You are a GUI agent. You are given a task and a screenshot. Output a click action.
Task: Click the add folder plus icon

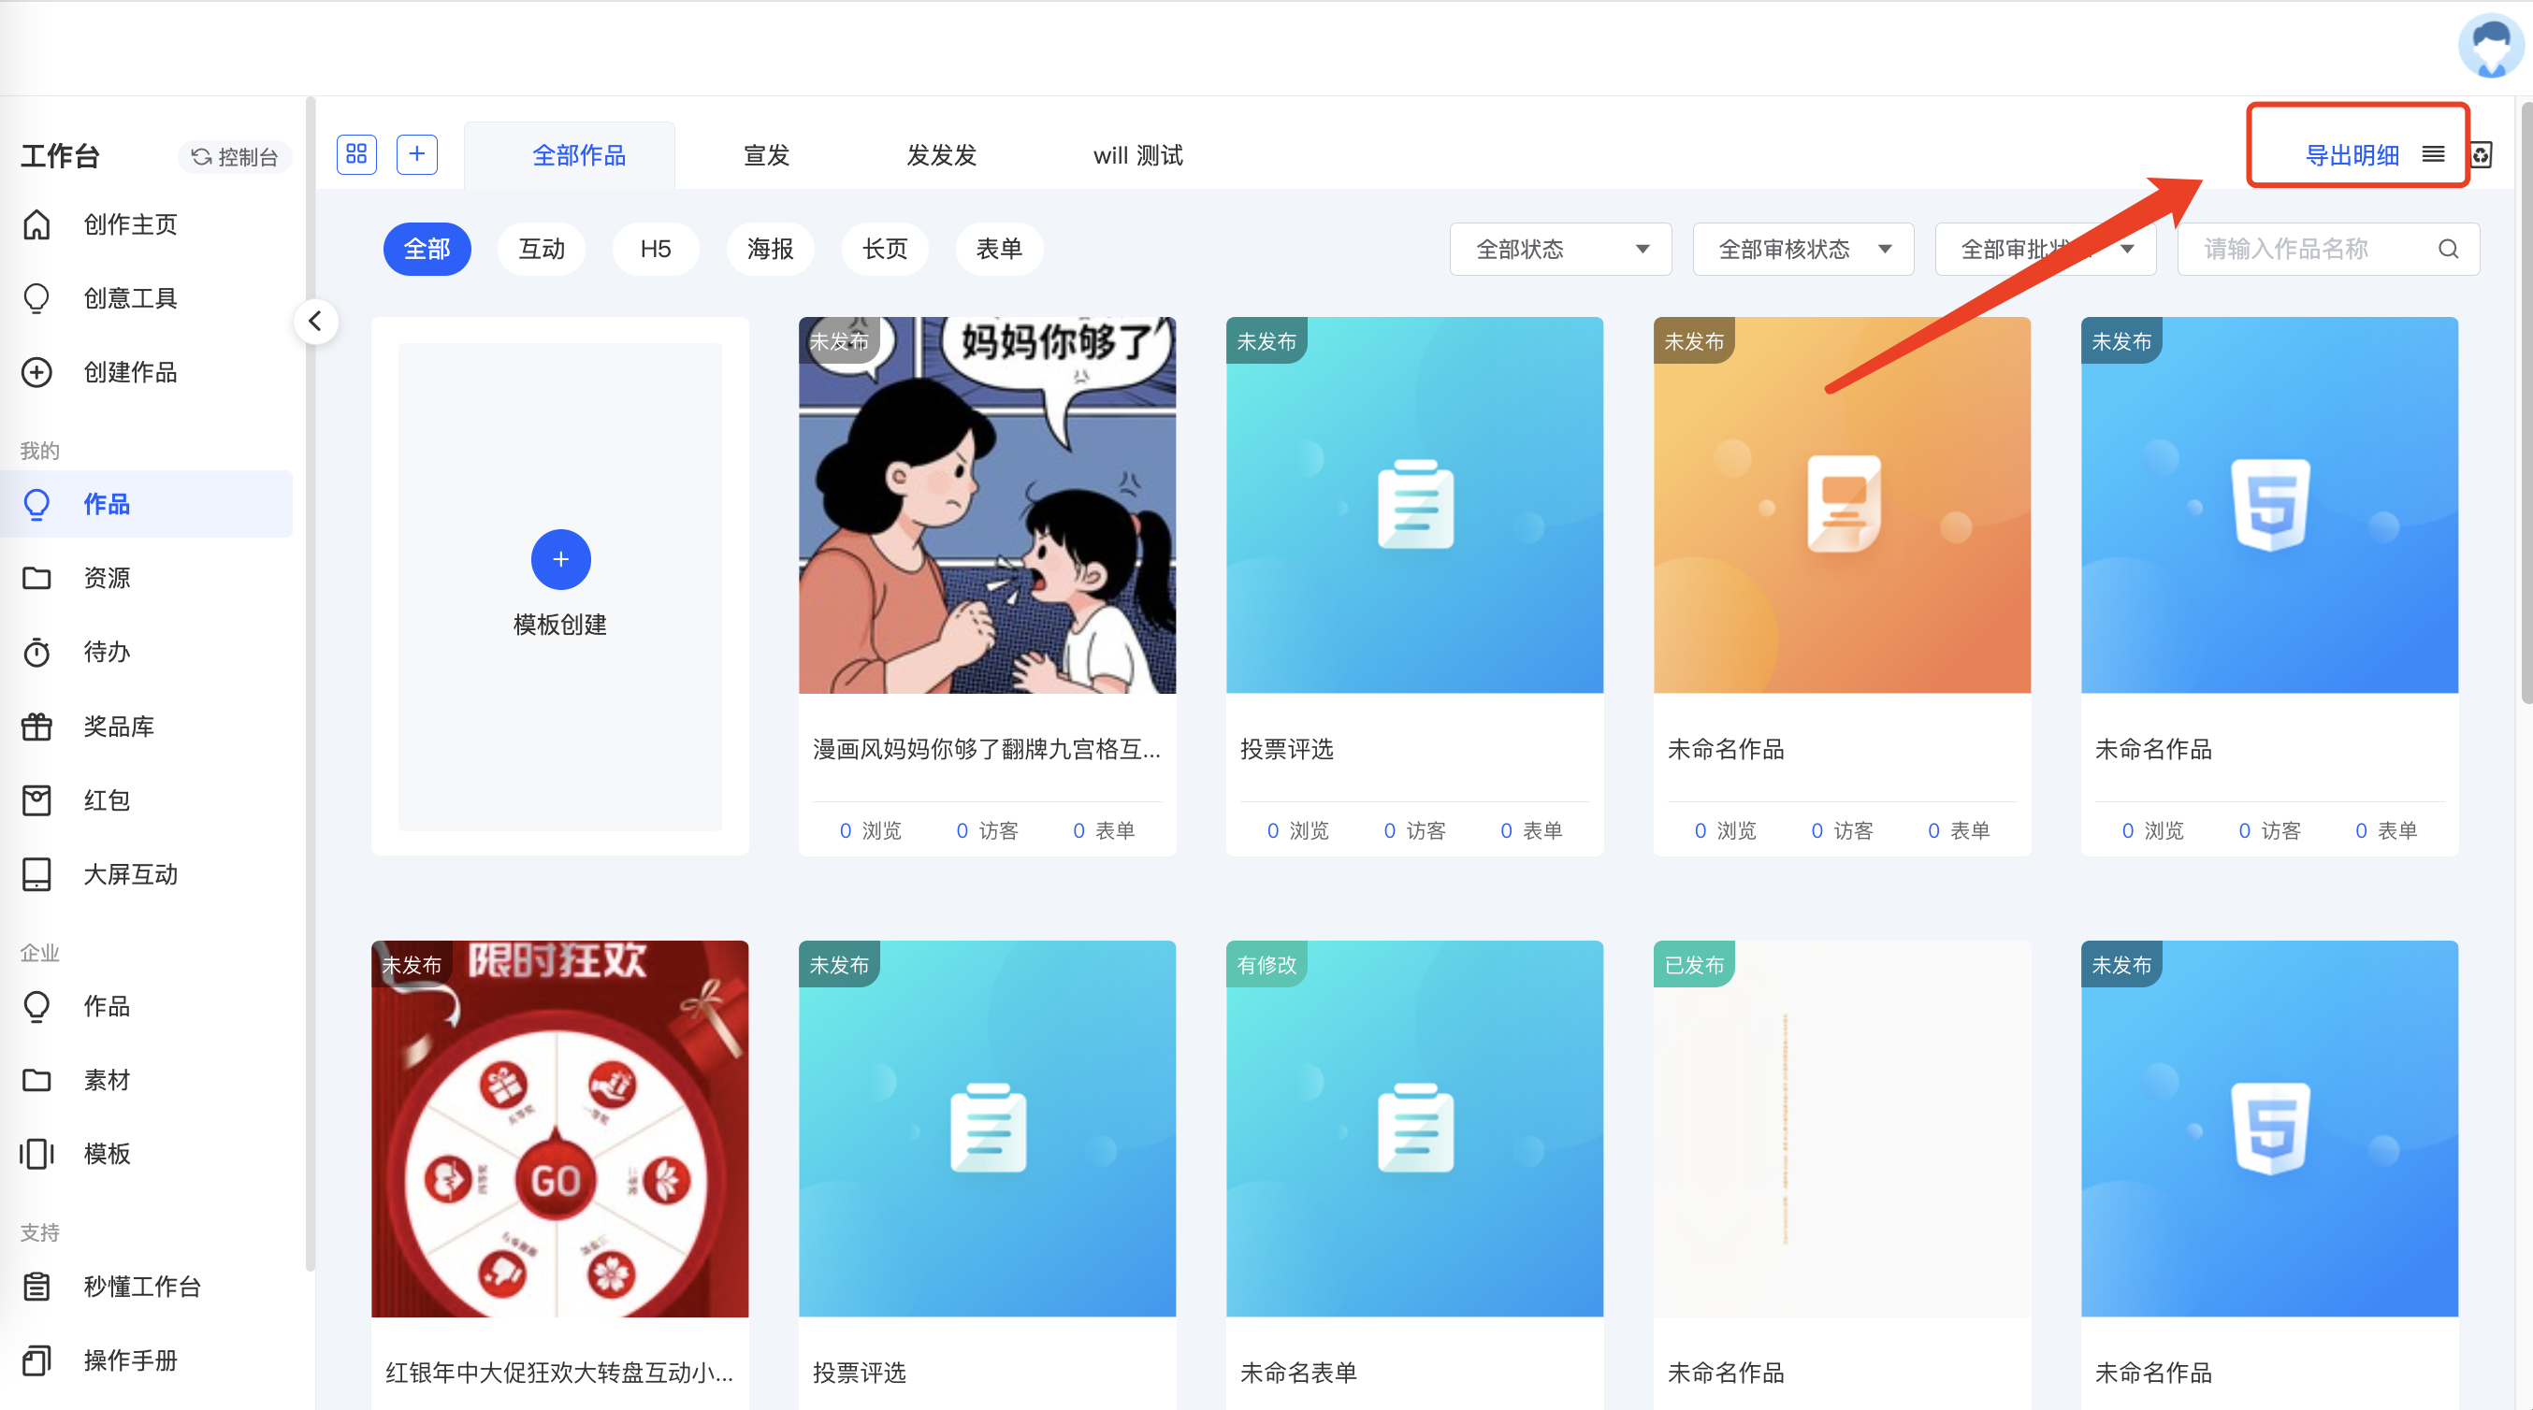tap(417, 154)
